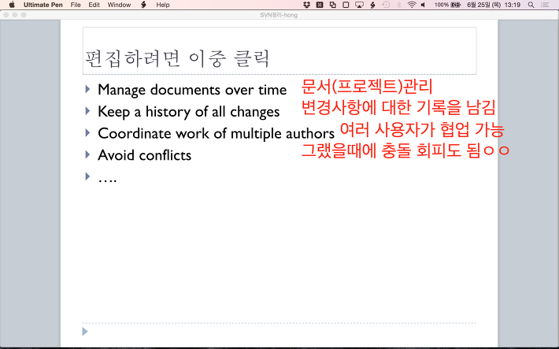Close the SVN정리-hong window
Viewport: 559px width, 349px height.
[6, 15]
